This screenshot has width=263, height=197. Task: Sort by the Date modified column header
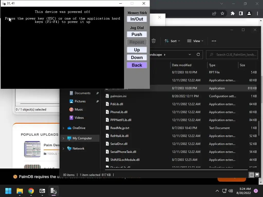182,65
